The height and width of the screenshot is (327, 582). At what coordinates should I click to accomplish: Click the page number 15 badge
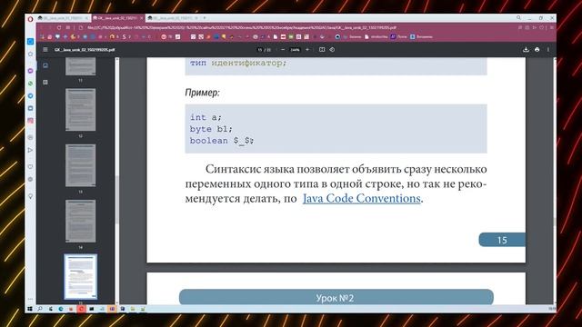[x=502, y=240]
